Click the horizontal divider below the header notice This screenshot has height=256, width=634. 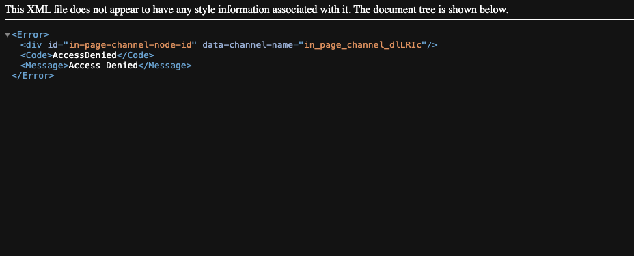(x=317, y=19)
